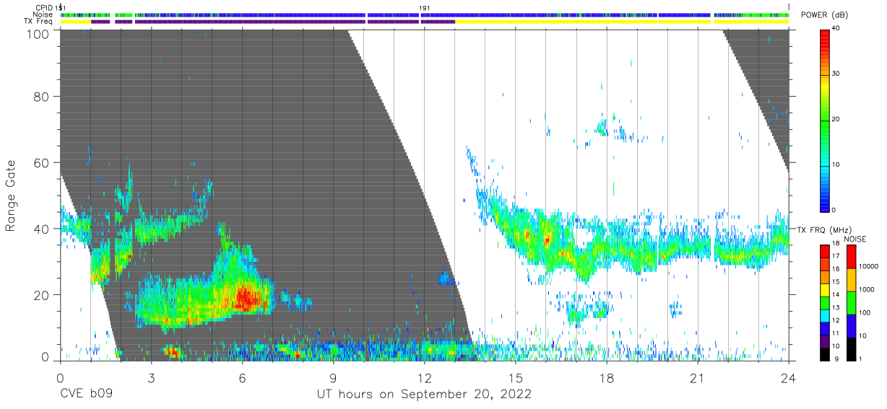The width and height of the screenshot is (887, 409).
Task: Click the TX Freq strip above the plot
Action: coord(424,22)
